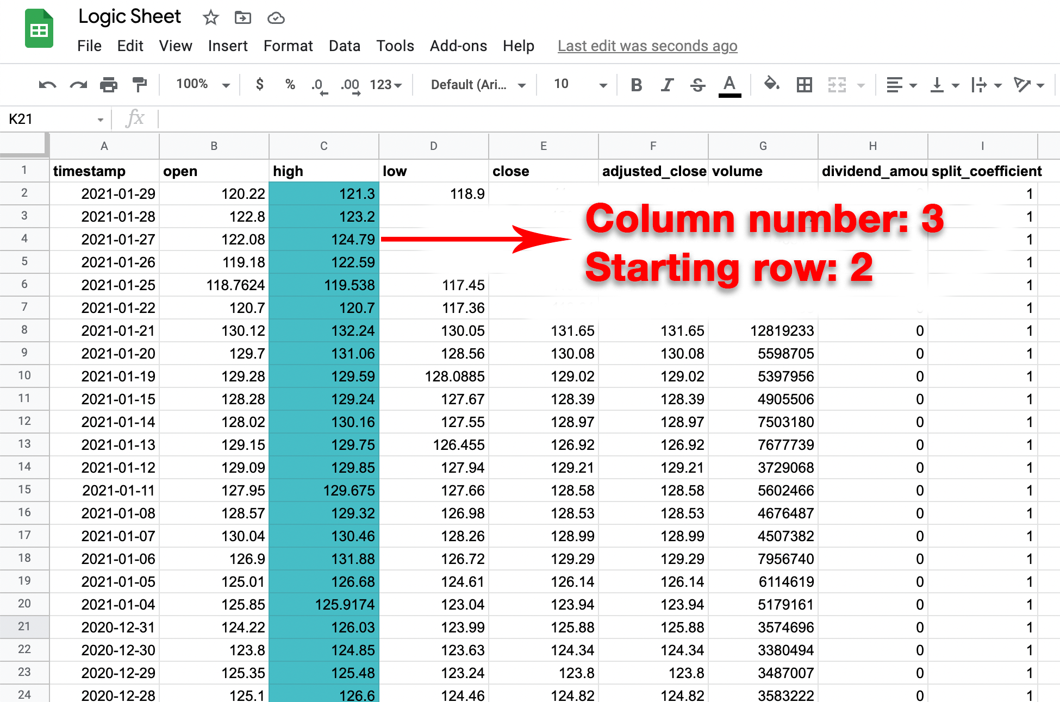
Task: Click 'Last edit was seconds ago' link
Action: [x=647, y=46]
